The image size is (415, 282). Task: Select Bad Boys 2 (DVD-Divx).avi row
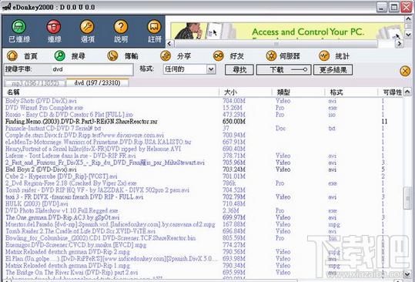[204, 170]
